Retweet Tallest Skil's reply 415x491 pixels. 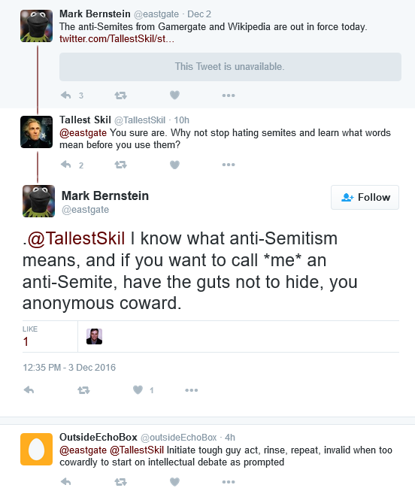pos(120,165)
